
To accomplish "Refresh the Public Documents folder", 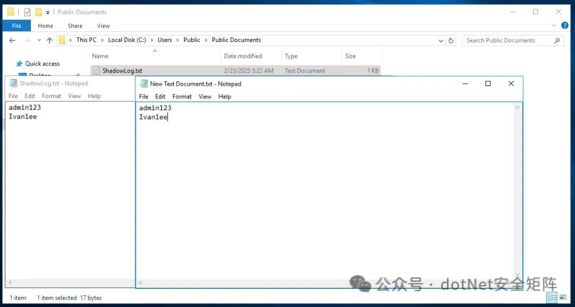I will click(x=451, y=40).
